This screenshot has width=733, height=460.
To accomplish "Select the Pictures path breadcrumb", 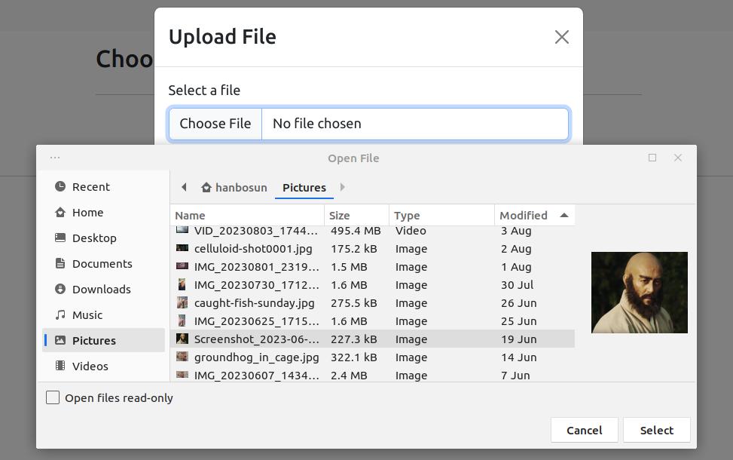I will tap(304, 188).
